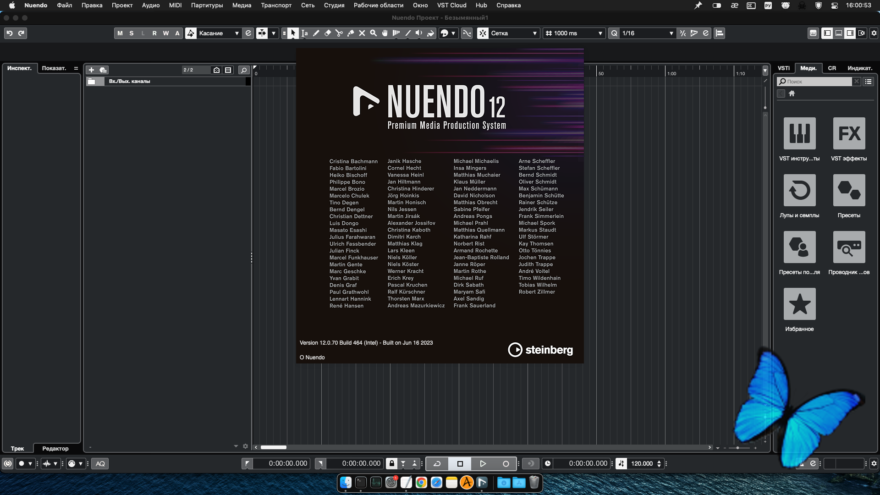Open Loops and Samples tile
880x495 pixels.
[799, 190]
